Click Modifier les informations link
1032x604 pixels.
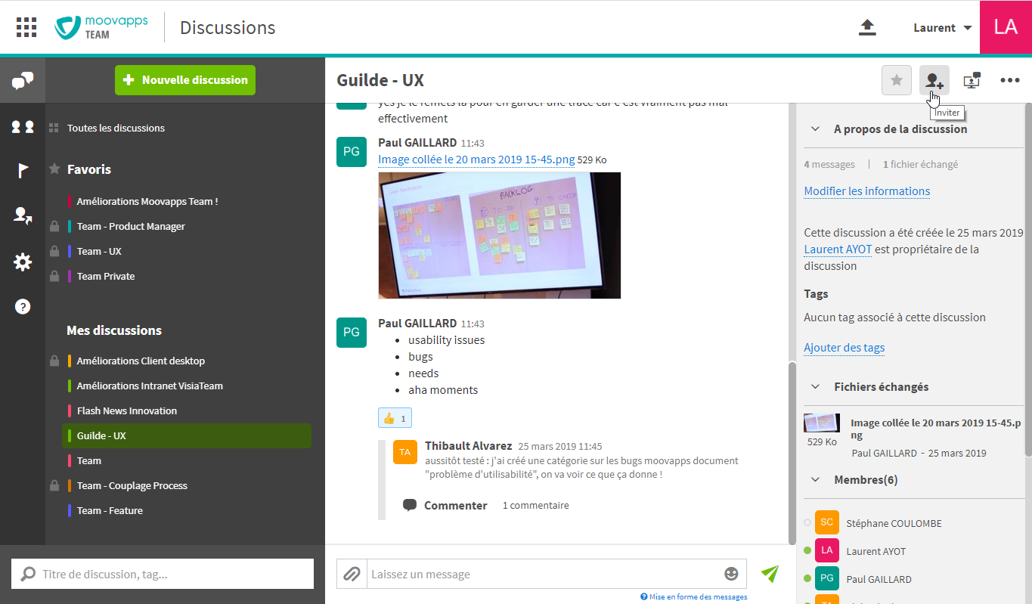pos(867,191)
